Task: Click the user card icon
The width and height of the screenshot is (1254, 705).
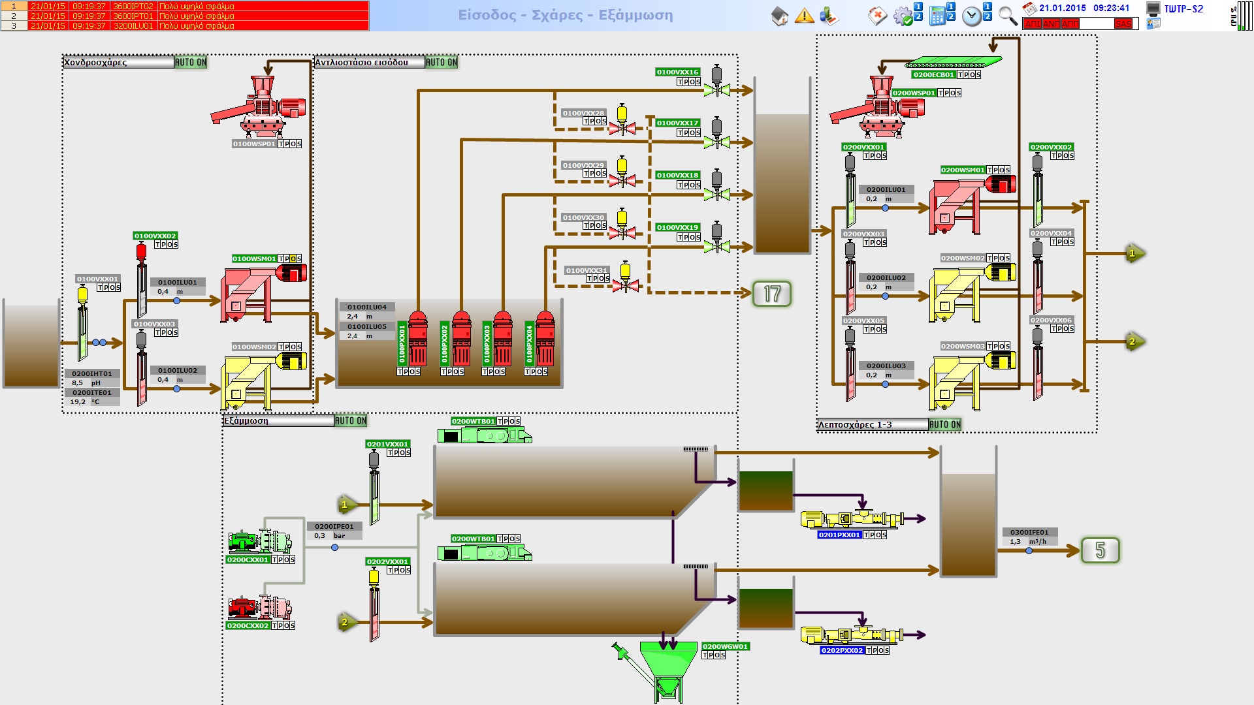Action: [1153, 23]
